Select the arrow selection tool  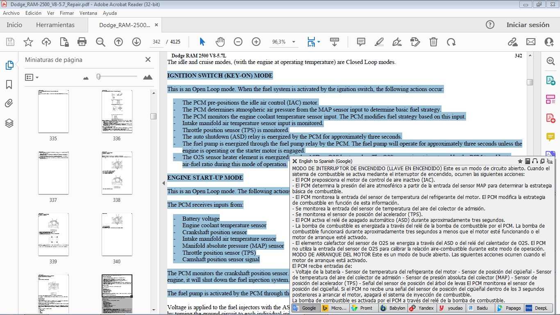(202, 42)
